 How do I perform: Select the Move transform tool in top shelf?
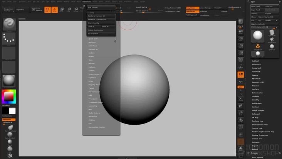(62, 10)
